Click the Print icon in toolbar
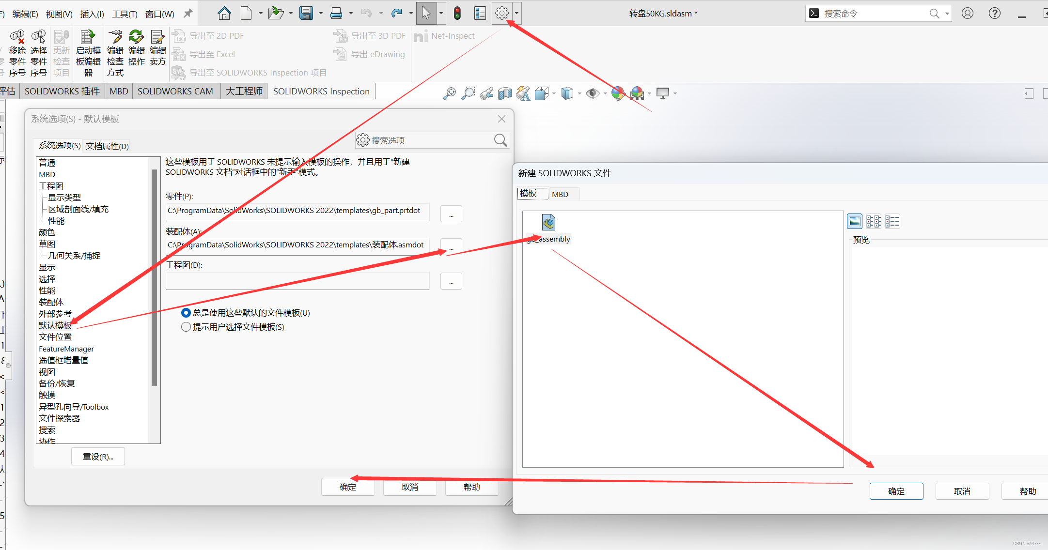Viewport: 1048px width, 550px height. tap(336, 13)
